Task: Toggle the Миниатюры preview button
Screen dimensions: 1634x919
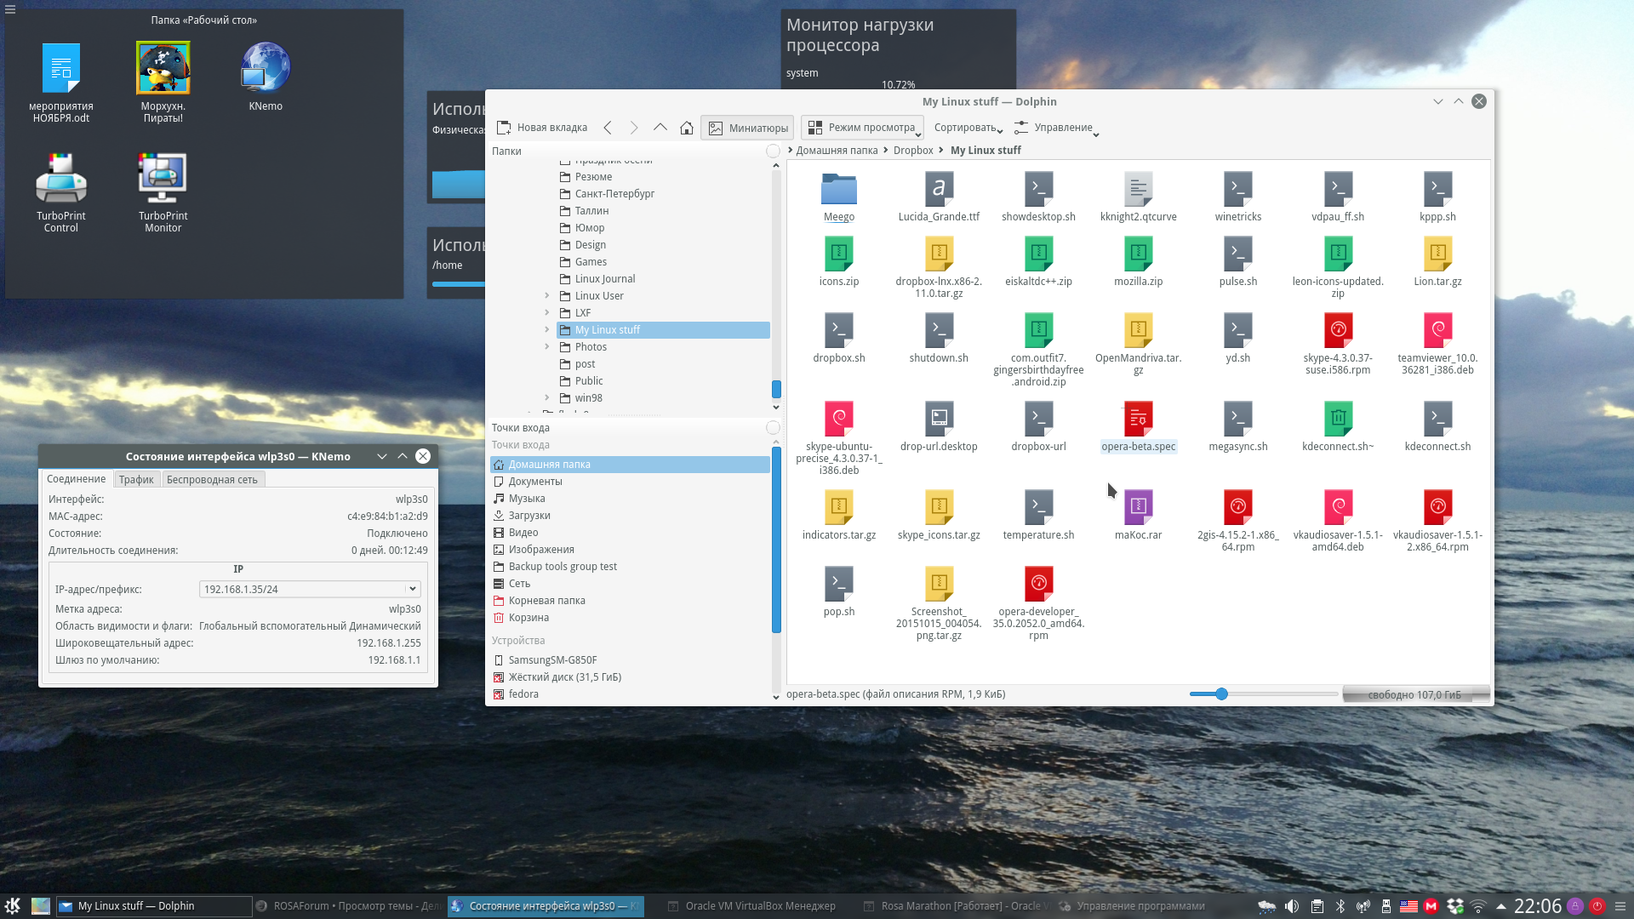Action: 747,128
